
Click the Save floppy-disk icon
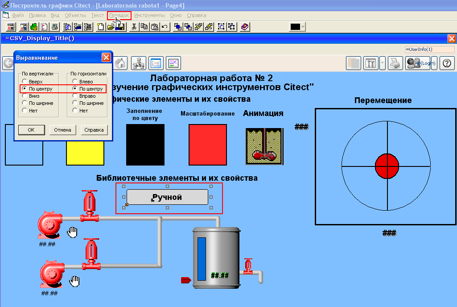click(x=121, y=27)
